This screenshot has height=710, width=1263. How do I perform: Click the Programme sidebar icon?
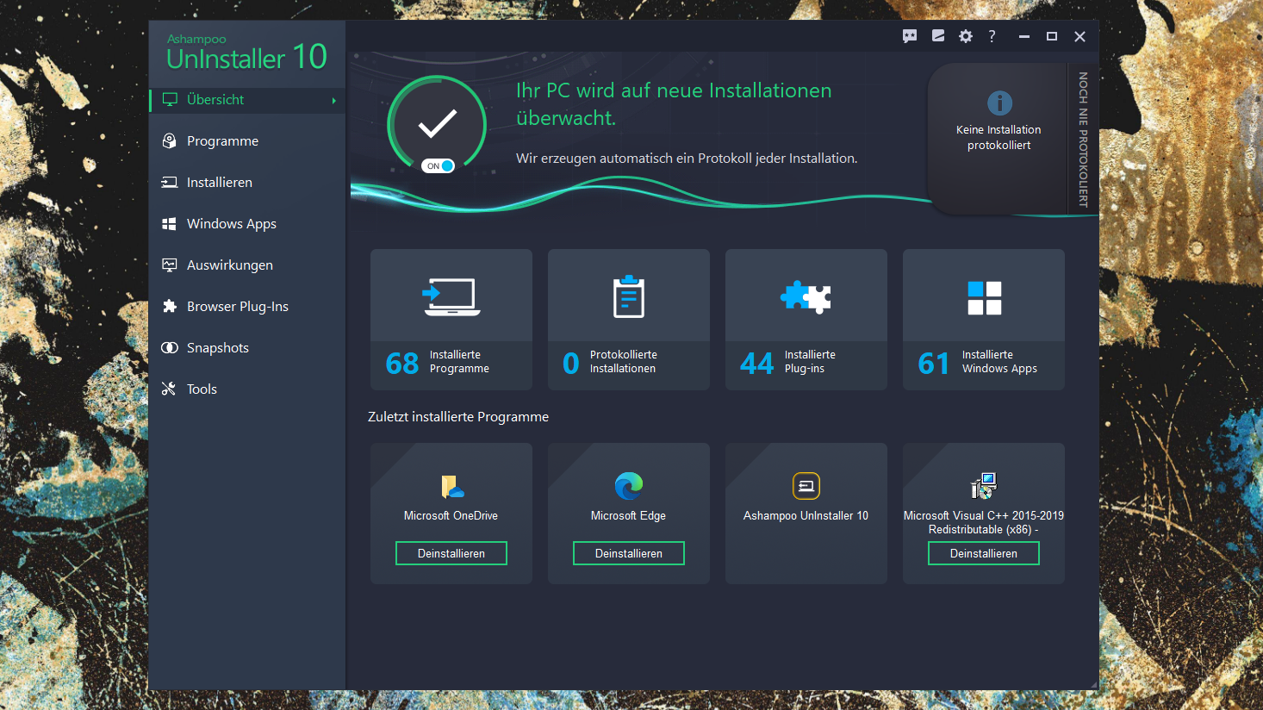[170, 140]
